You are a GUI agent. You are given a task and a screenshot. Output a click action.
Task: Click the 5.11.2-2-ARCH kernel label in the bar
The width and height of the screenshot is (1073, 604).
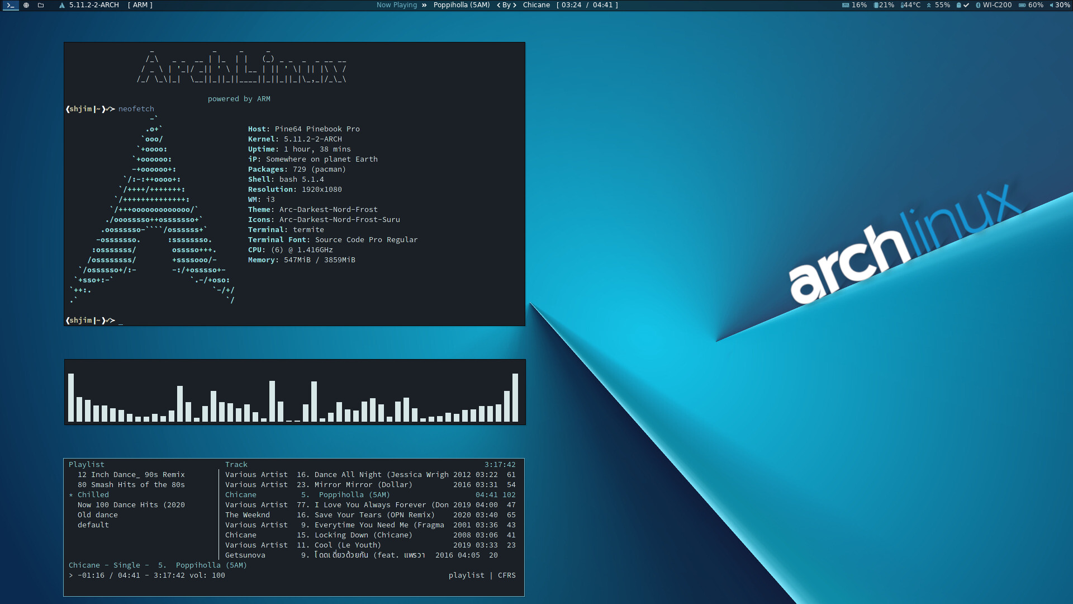click(94, 5)
